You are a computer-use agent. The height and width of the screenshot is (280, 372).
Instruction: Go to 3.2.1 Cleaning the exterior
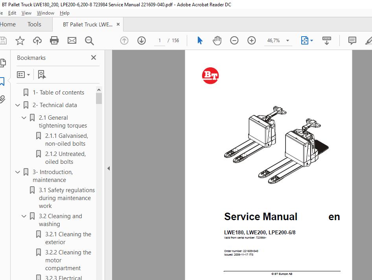click(68, 238)
